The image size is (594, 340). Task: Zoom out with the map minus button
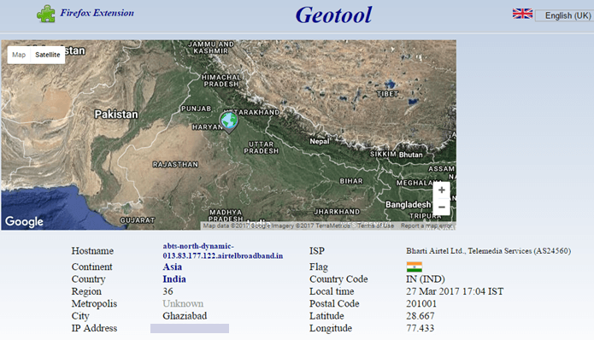tap(441, 207)
